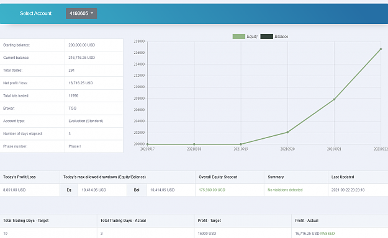Click the Last Updated column header
The width and height of the screenshot is (388, 238).
coord(343,177)
